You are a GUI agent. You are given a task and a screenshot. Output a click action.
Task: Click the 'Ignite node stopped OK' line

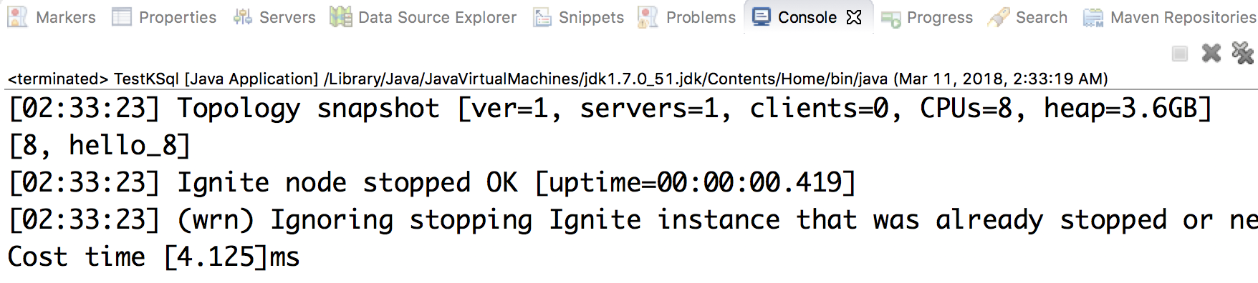432,183
